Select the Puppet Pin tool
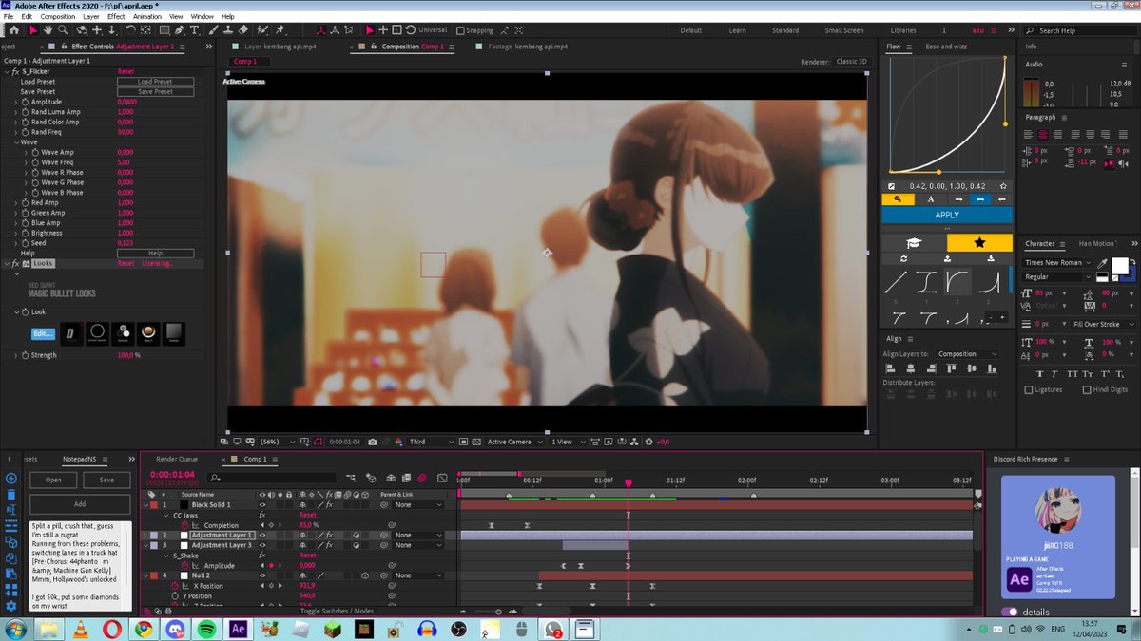1141x641 pixels. tap(280, 30)
